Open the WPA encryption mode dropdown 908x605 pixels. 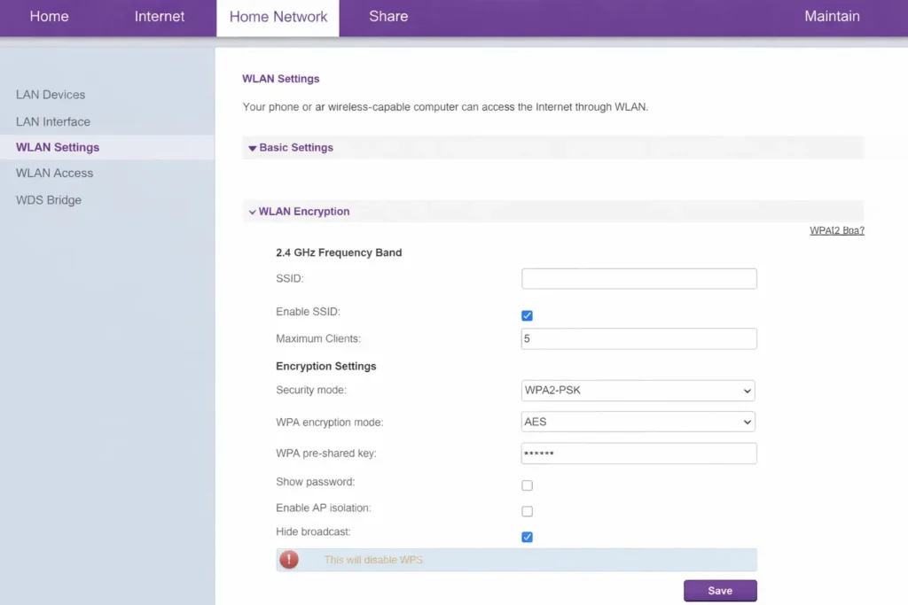638,423
